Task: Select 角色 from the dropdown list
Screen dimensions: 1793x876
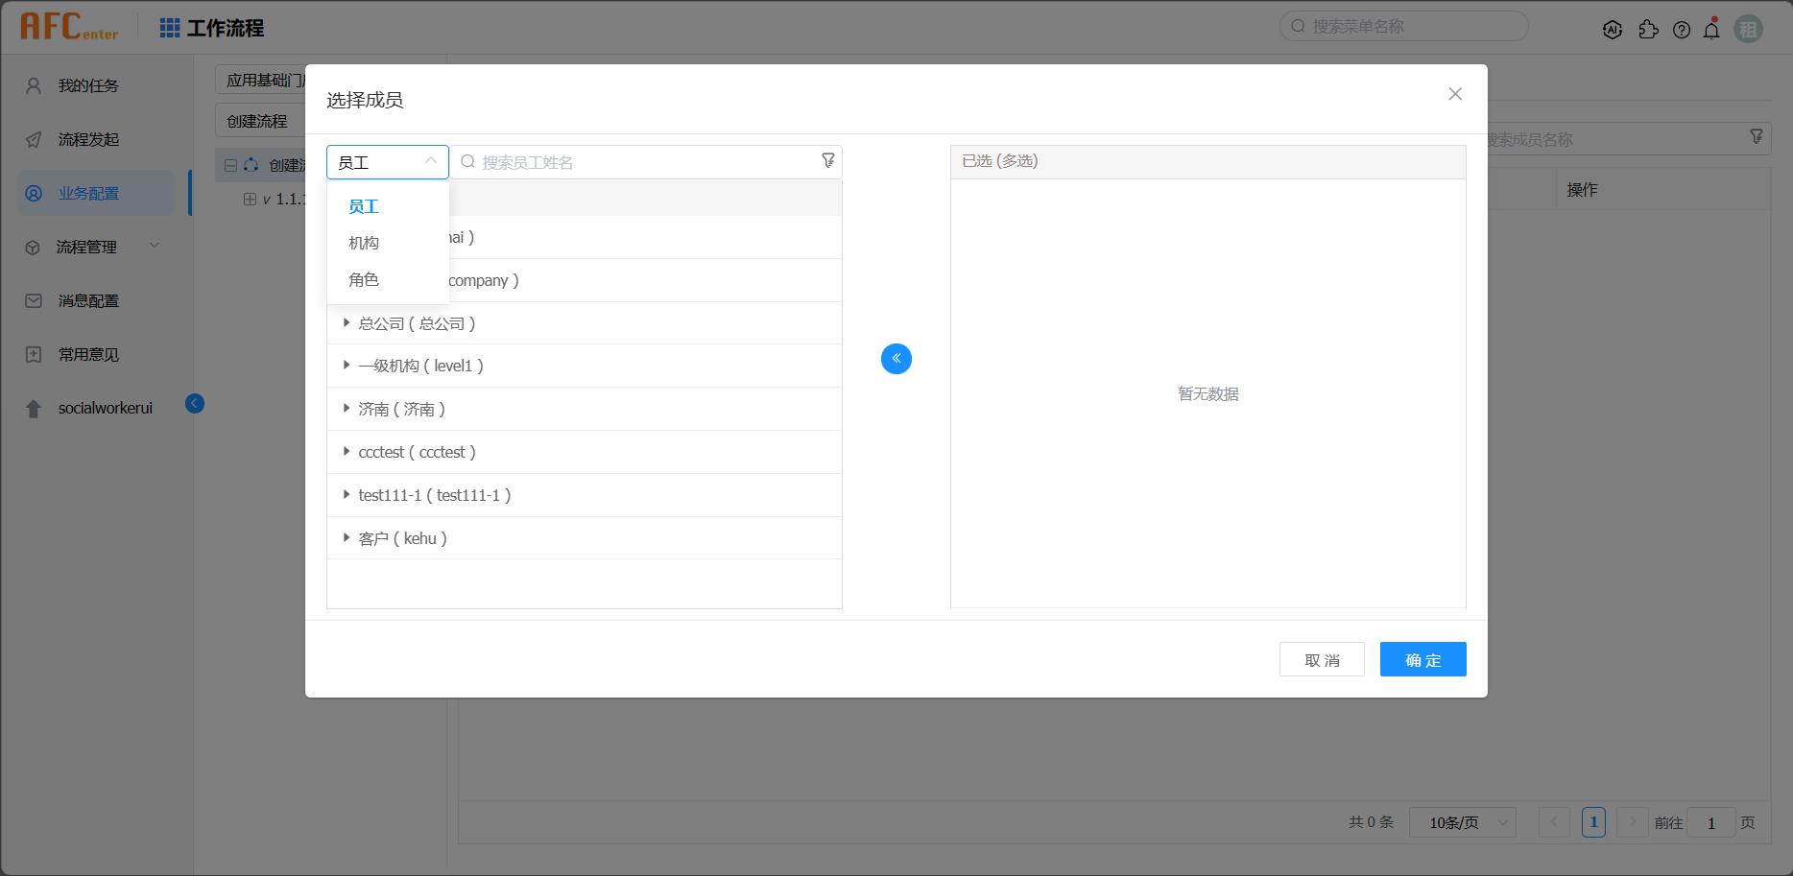Action: (364, 280)
